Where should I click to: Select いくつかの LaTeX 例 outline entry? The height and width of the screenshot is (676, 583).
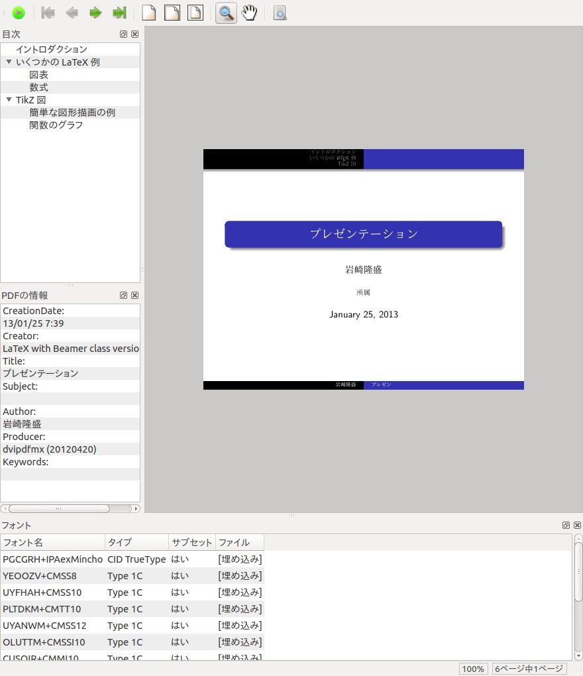pos(58,62)
